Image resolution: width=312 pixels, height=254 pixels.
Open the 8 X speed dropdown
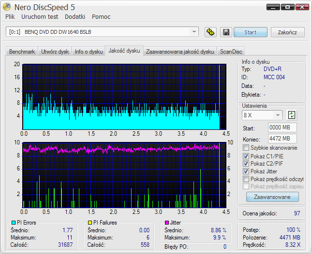(278, 115)
